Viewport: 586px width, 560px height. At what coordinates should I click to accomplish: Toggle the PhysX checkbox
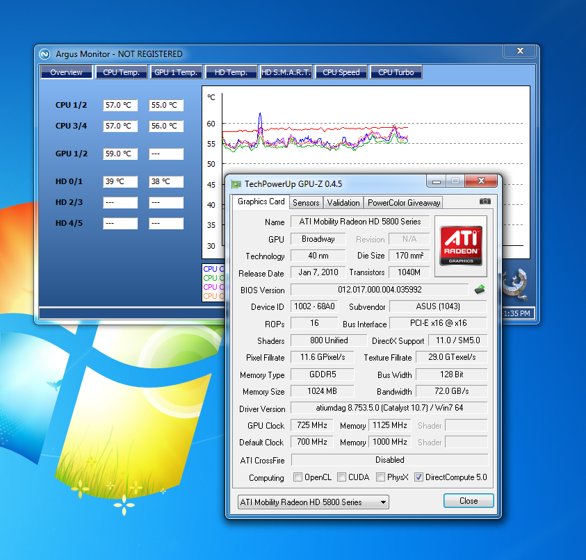pyautogui.click(x=380, y=477)
